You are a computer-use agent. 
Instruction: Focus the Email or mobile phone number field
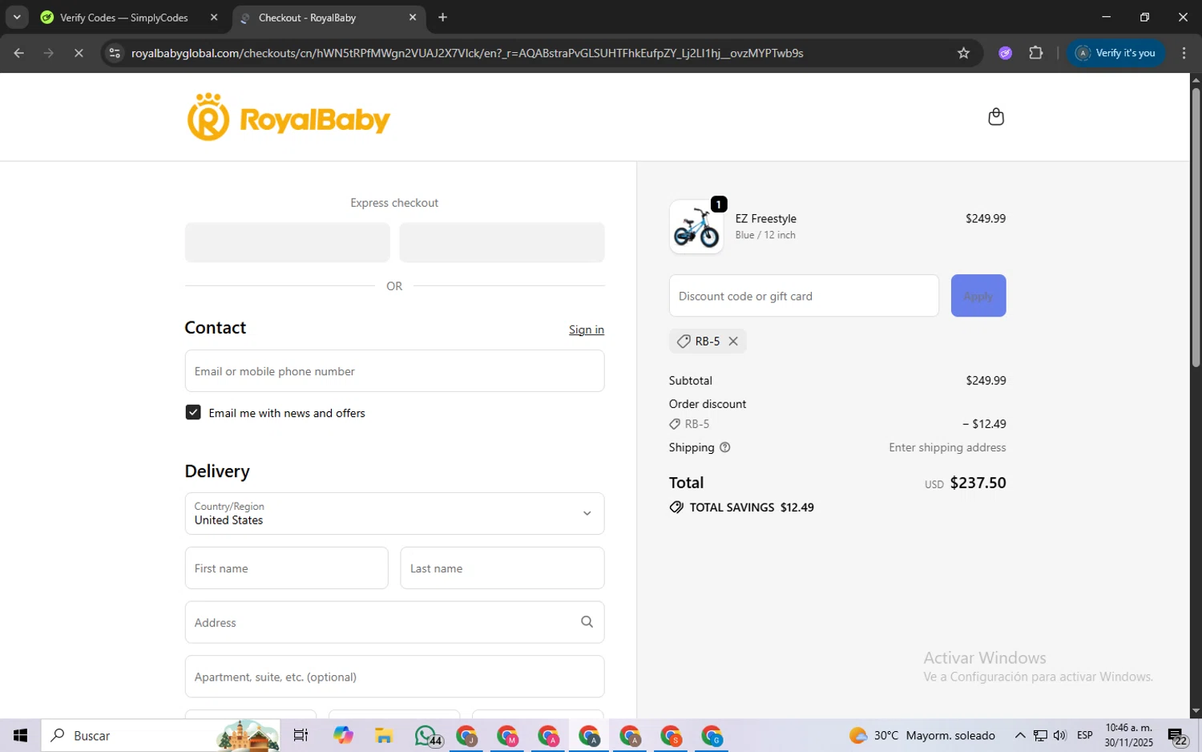394,371
